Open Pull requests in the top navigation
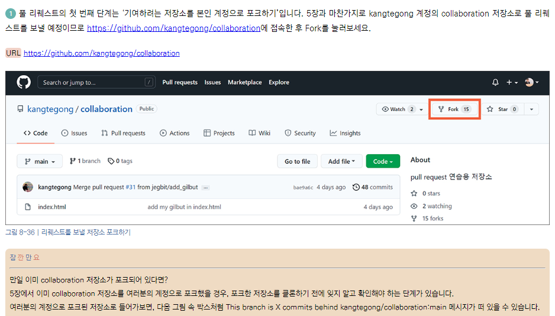 (180, 82)
